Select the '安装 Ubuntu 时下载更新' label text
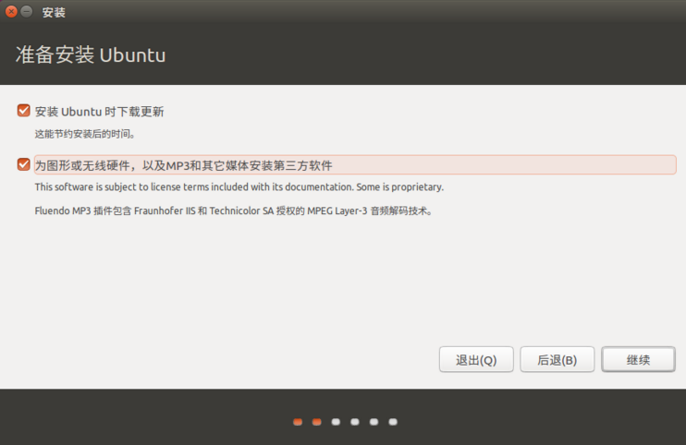686x445 pixels. 99,112
